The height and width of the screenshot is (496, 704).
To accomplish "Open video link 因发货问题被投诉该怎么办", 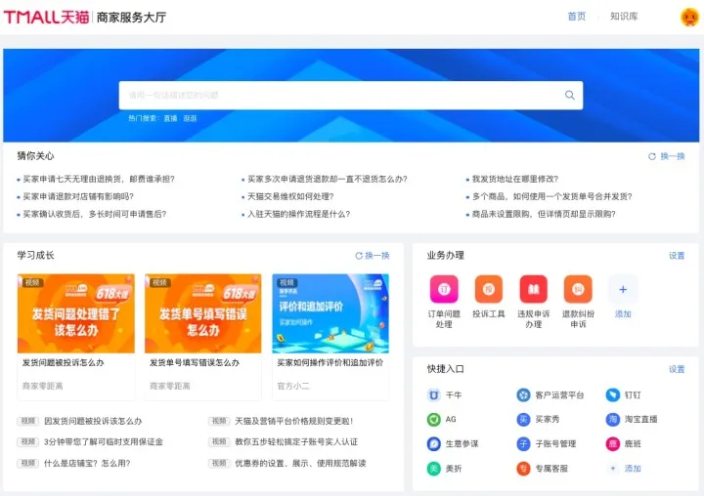I will coord(93,421).
